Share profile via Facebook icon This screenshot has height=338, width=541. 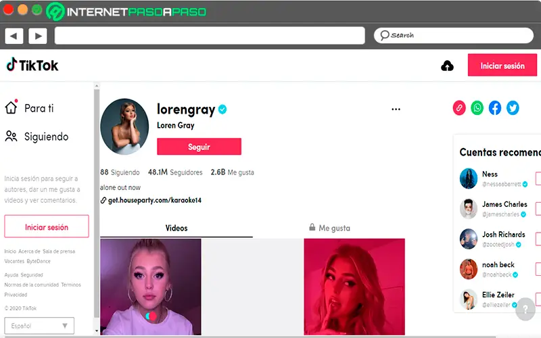495,108
